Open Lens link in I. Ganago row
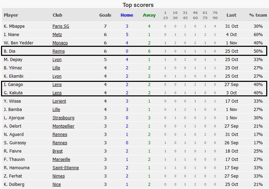 coord(57,85)
